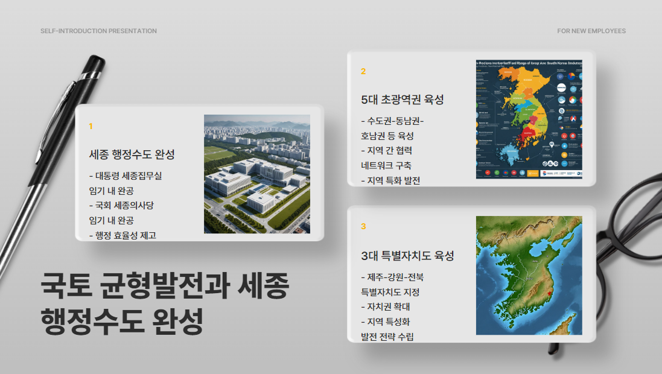Image resolution: width=662 pixels, height=374 pixels.
Task: Click the heading '세종 행정수도 완성'
Action: tap(132, 154)
